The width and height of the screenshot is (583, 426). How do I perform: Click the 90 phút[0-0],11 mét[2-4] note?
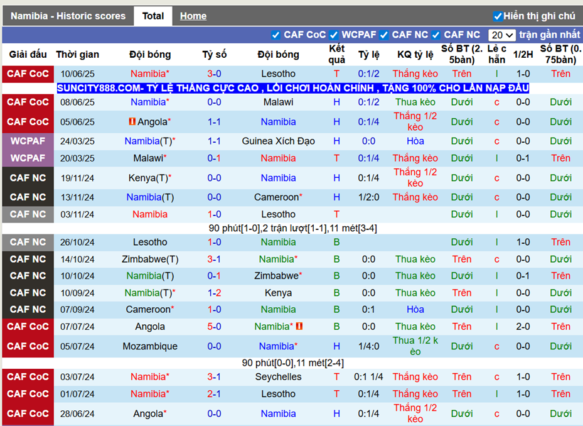(x=292, y=363)
